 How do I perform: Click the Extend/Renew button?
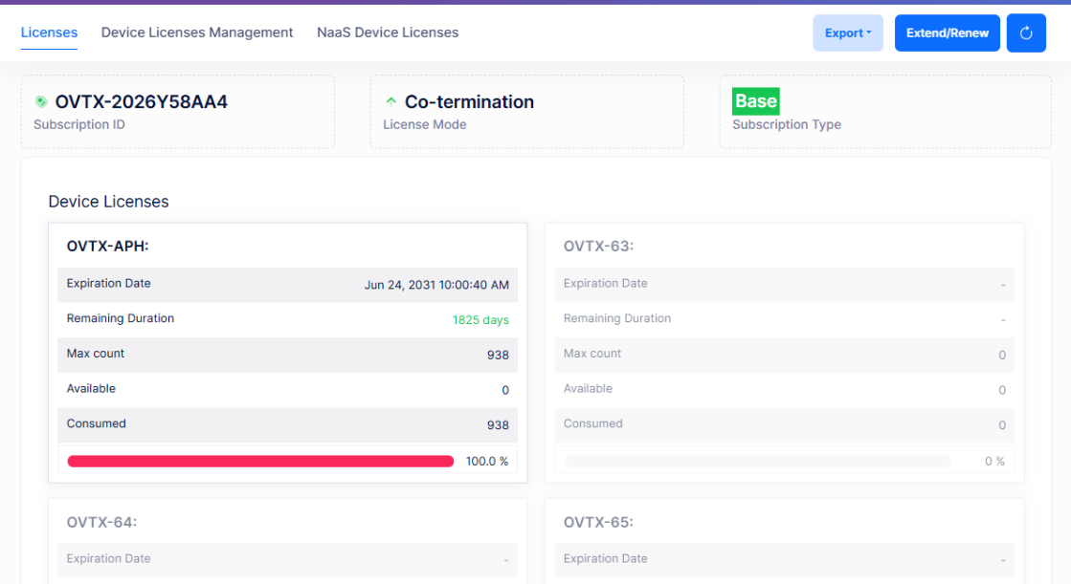pos(948,32)
